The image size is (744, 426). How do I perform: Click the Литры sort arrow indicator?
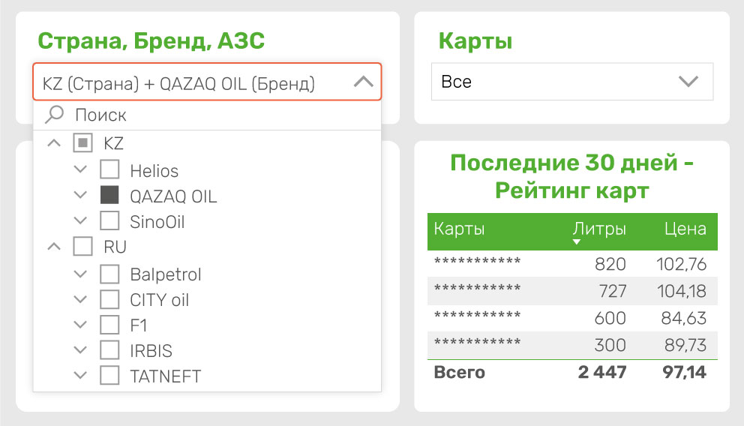tap(577, 242)
